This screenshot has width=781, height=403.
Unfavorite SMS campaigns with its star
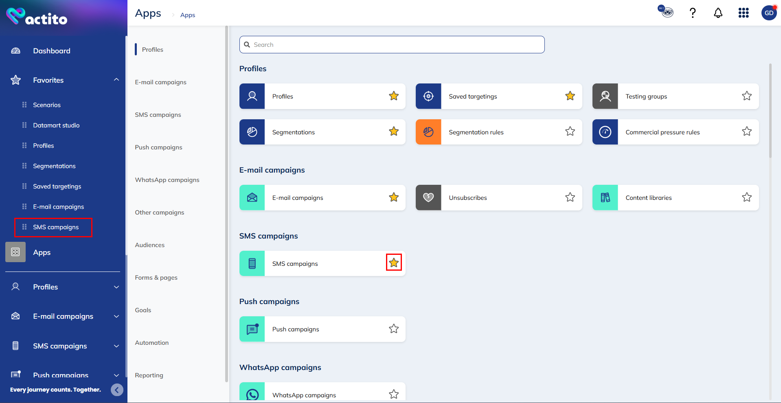pyautogui.click(x=394, y=263)
